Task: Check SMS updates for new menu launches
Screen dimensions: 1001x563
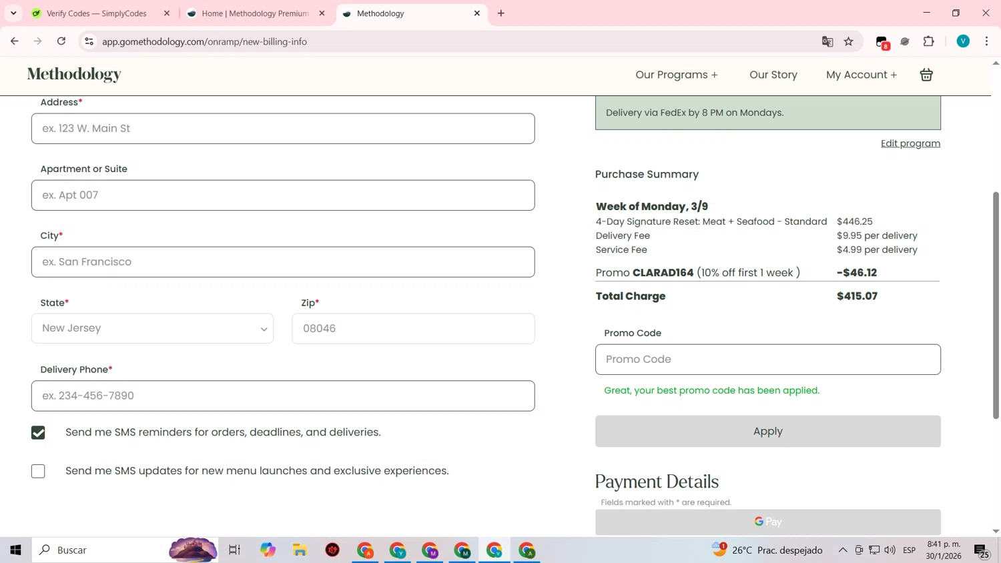Action: tap(38, 472)
